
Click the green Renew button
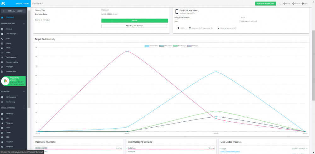point(135,21)
